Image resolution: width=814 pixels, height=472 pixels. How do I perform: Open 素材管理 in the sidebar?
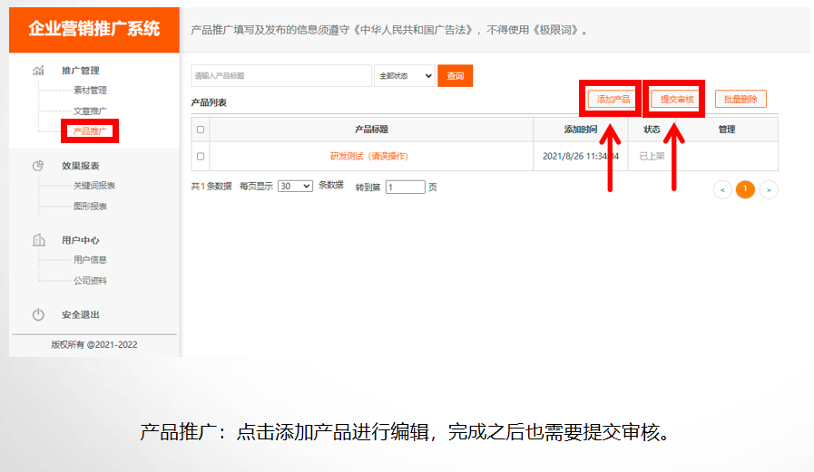pos(90,91)
